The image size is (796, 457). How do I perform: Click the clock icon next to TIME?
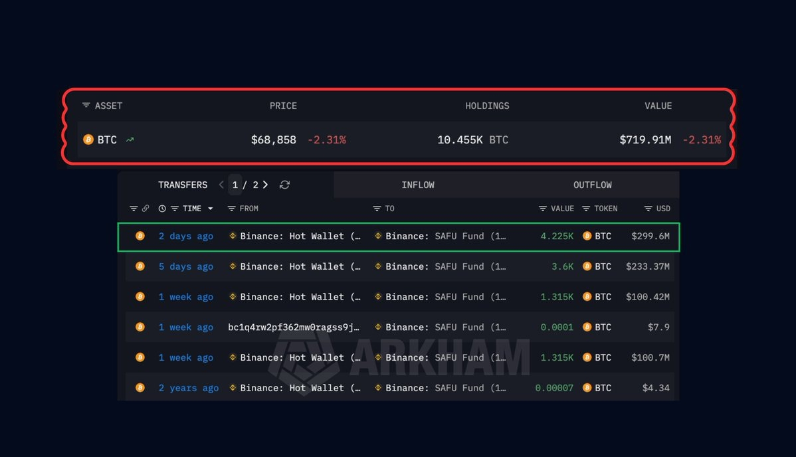click(x=162, y=209)
